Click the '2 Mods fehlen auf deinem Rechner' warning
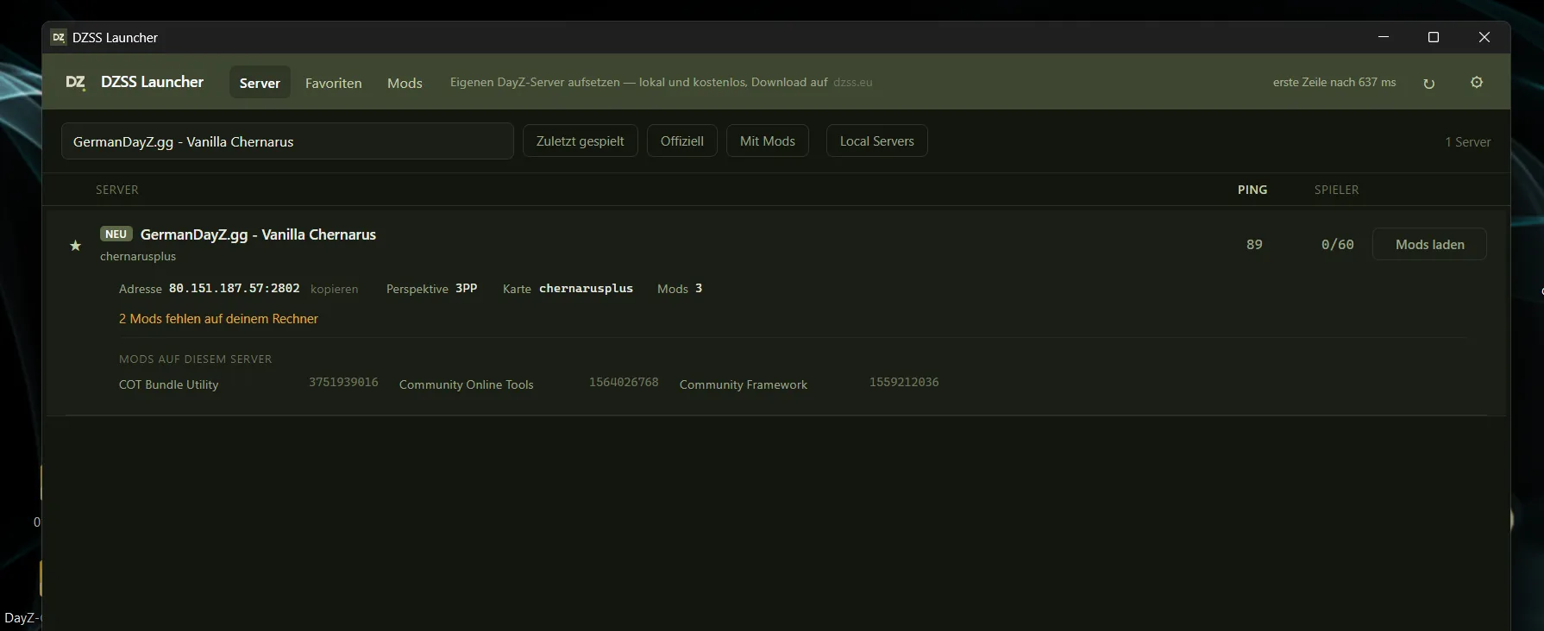 tap(218, 319)
